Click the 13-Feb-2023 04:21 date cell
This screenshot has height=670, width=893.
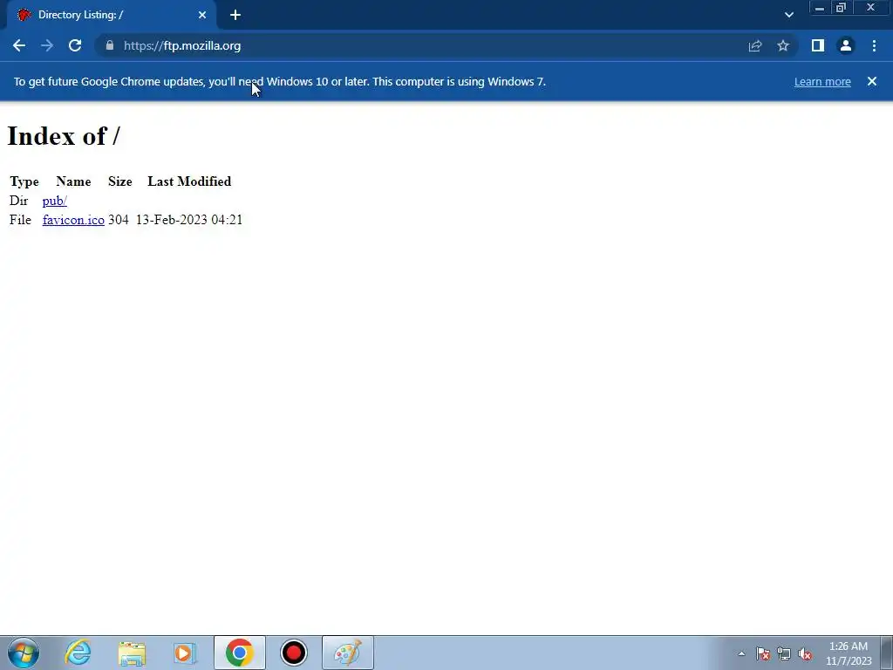coord(189,220)
